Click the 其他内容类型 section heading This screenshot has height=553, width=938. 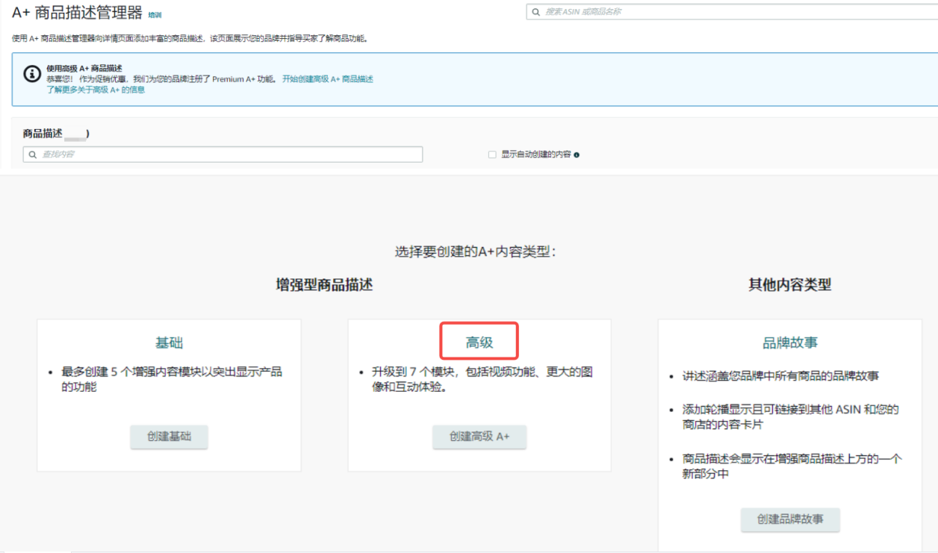789,284
